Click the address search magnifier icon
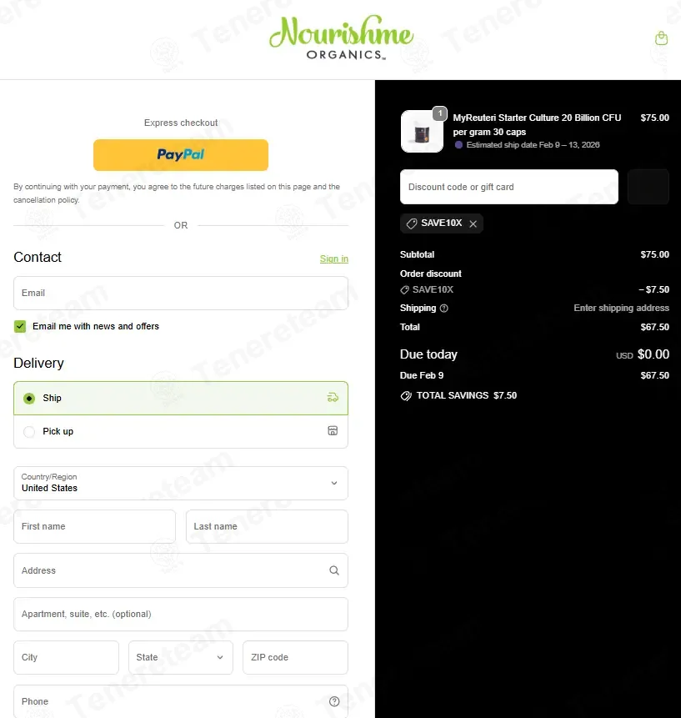The width and height of the screenshot is (681, 718). click(334, 570)
